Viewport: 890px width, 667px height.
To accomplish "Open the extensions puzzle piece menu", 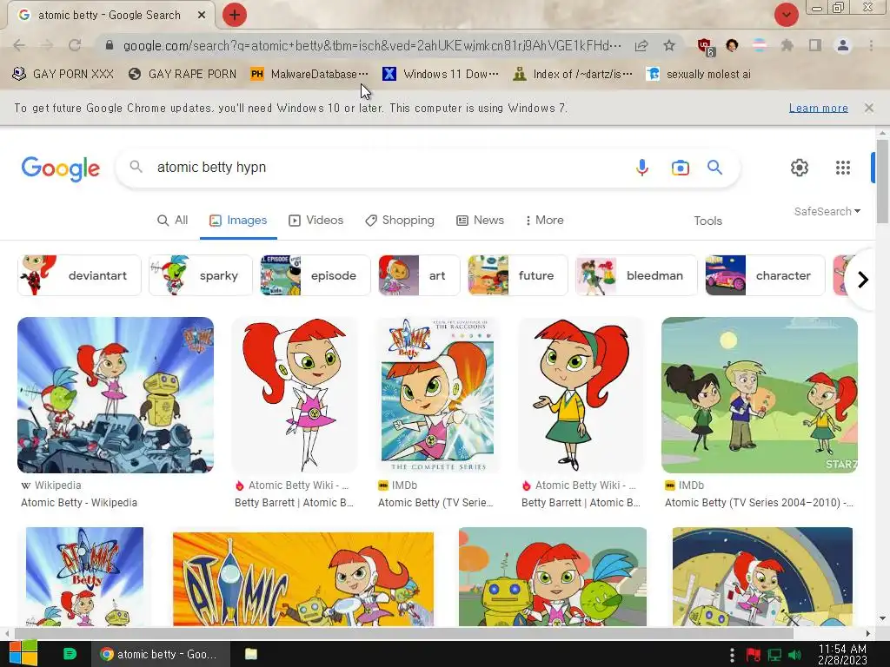I will pos(787,45).
